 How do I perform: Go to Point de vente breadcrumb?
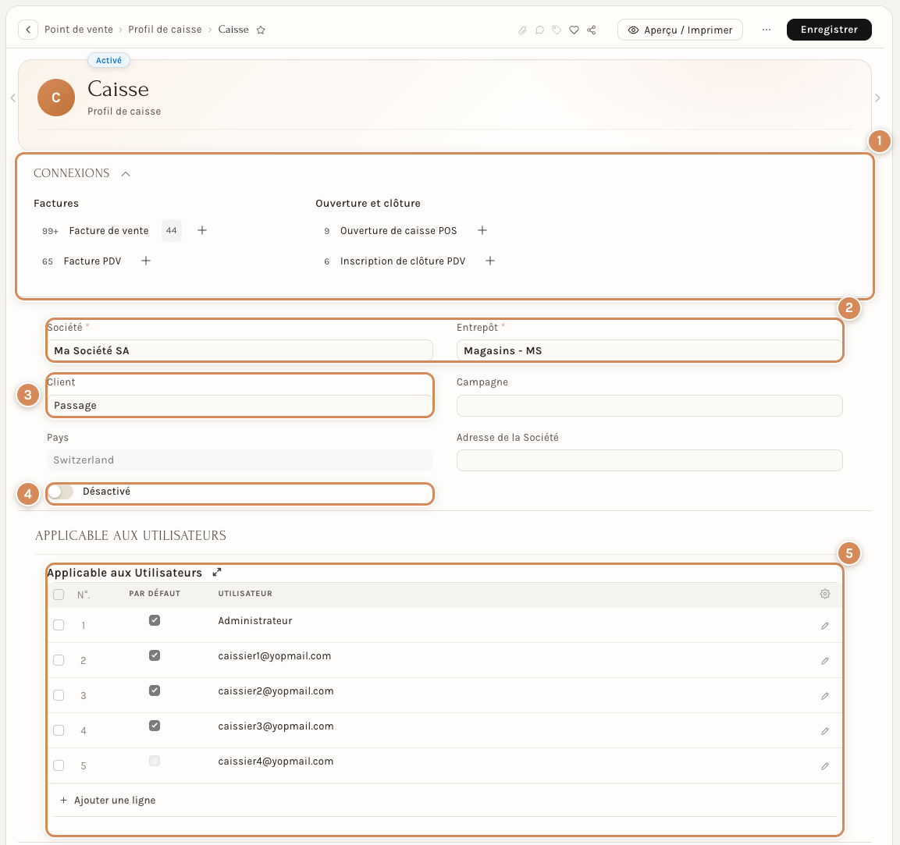point(79,29)
